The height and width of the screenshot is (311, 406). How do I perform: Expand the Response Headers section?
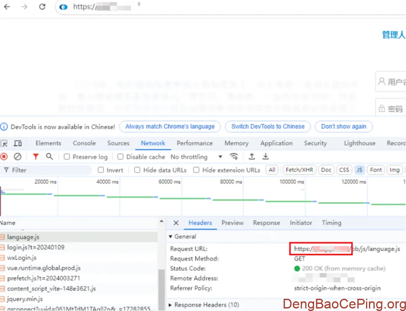click(x=171, y=305)
